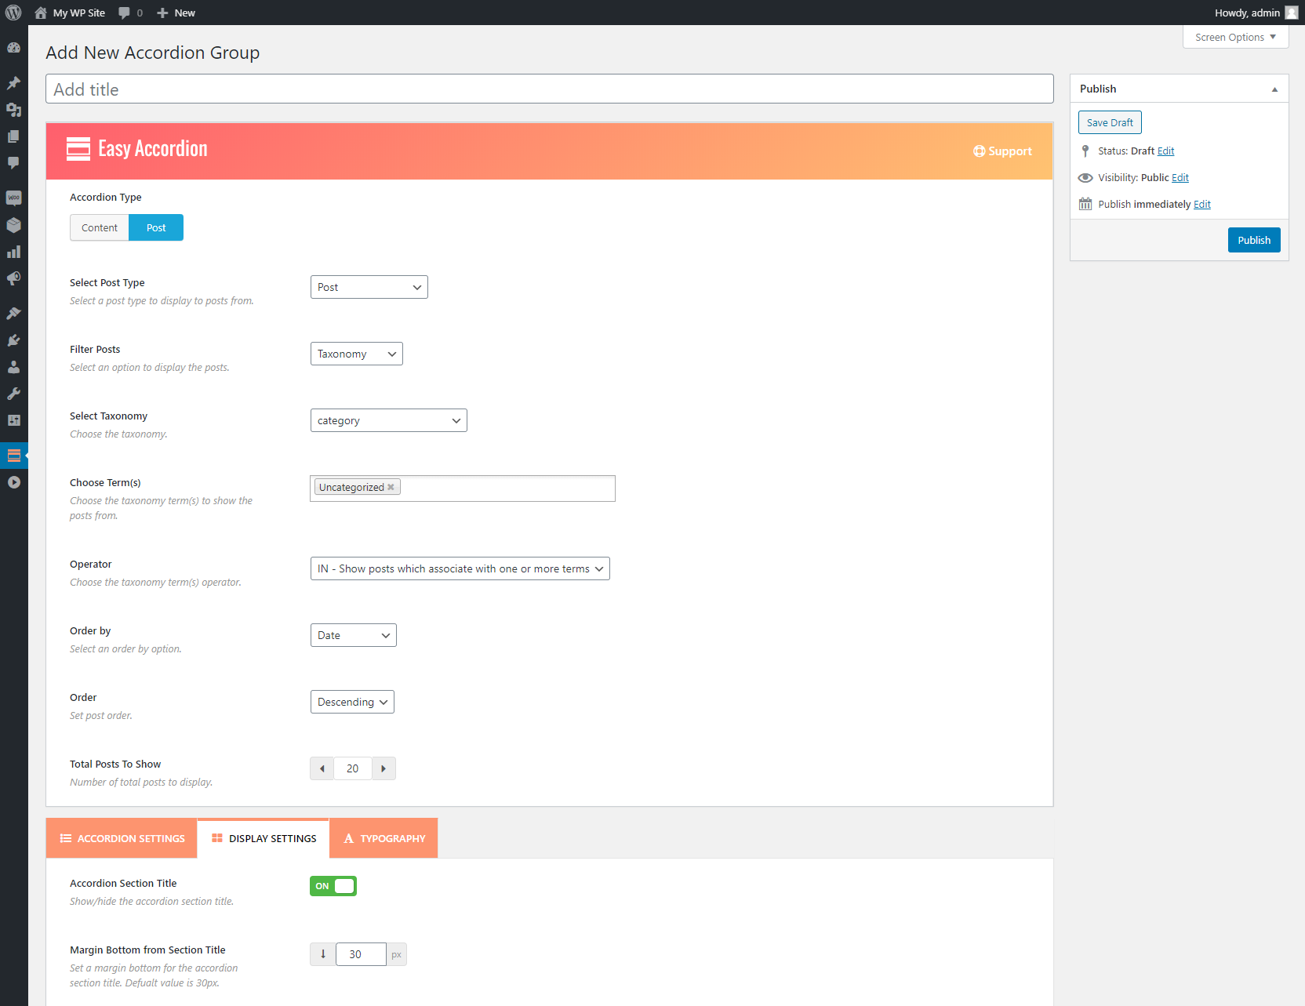Open the New content menu
Viewport: 1305px width, 1006px height.
point(176,13)
